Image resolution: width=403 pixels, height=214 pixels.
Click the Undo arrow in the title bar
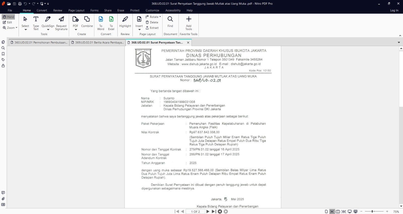coord(25,4)
